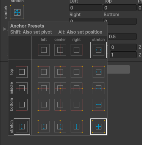Screen dimensions: 142x145
Task: Choose middle-left anchor preset
Action: tap(44, 88)
